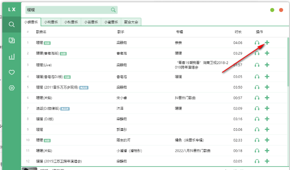Click the magnifier icon in the search box
Viewport: 290px width, 170px height.
113,10
